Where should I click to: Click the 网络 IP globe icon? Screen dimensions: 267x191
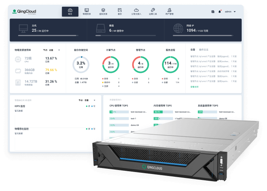click(x=178, y=28)
